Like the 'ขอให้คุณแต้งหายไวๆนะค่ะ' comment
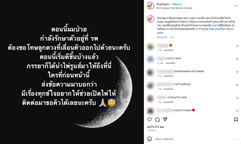This screenshot has width=241, height=144. [237, 72]
